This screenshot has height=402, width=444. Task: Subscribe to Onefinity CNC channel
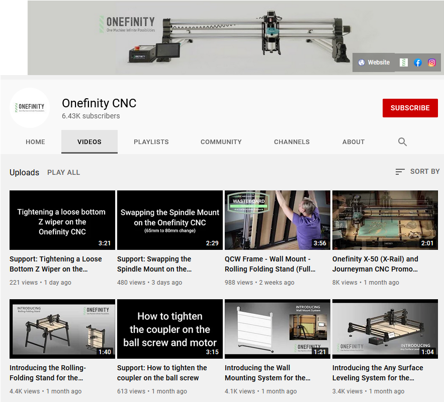410,108
